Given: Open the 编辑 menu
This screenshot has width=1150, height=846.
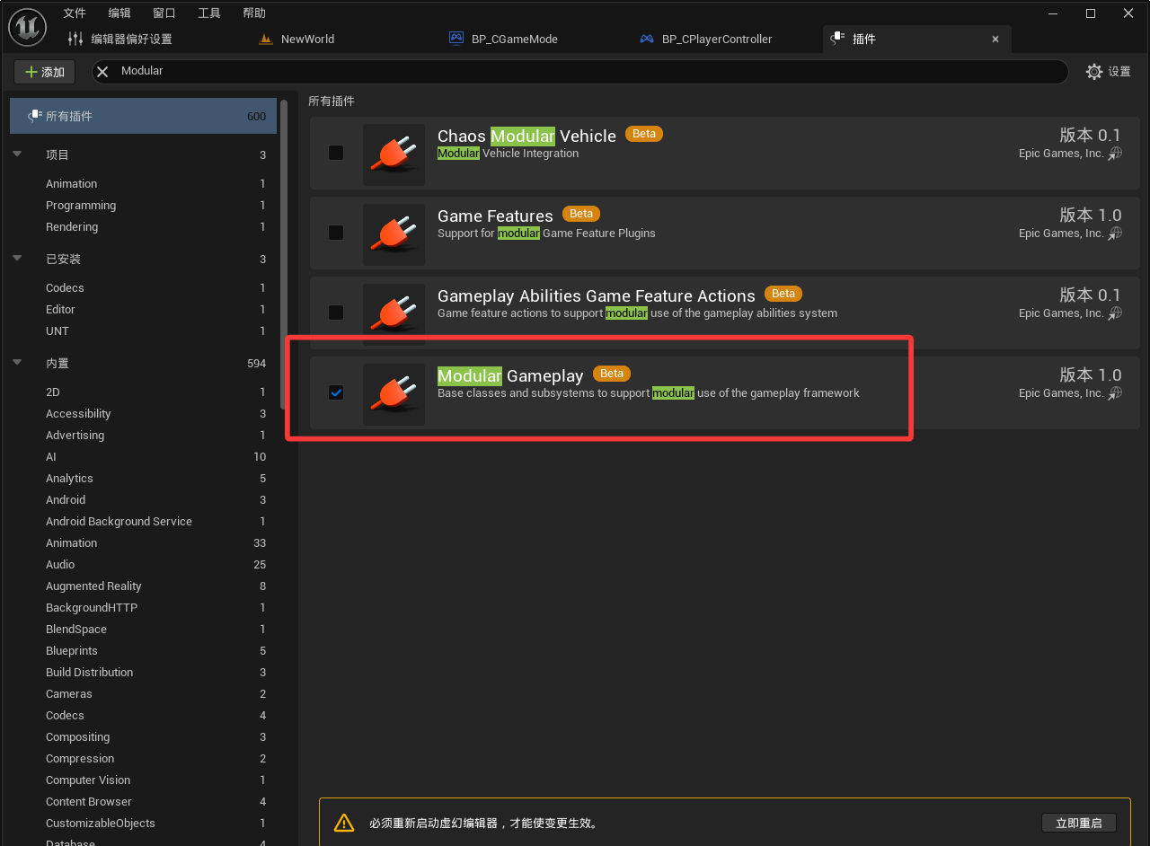Looking at the screenshot, I should [x=119, y=13].
